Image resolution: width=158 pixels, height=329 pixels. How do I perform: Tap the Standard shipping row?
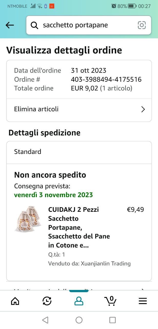pyautogui.click(x=79, y=152)
